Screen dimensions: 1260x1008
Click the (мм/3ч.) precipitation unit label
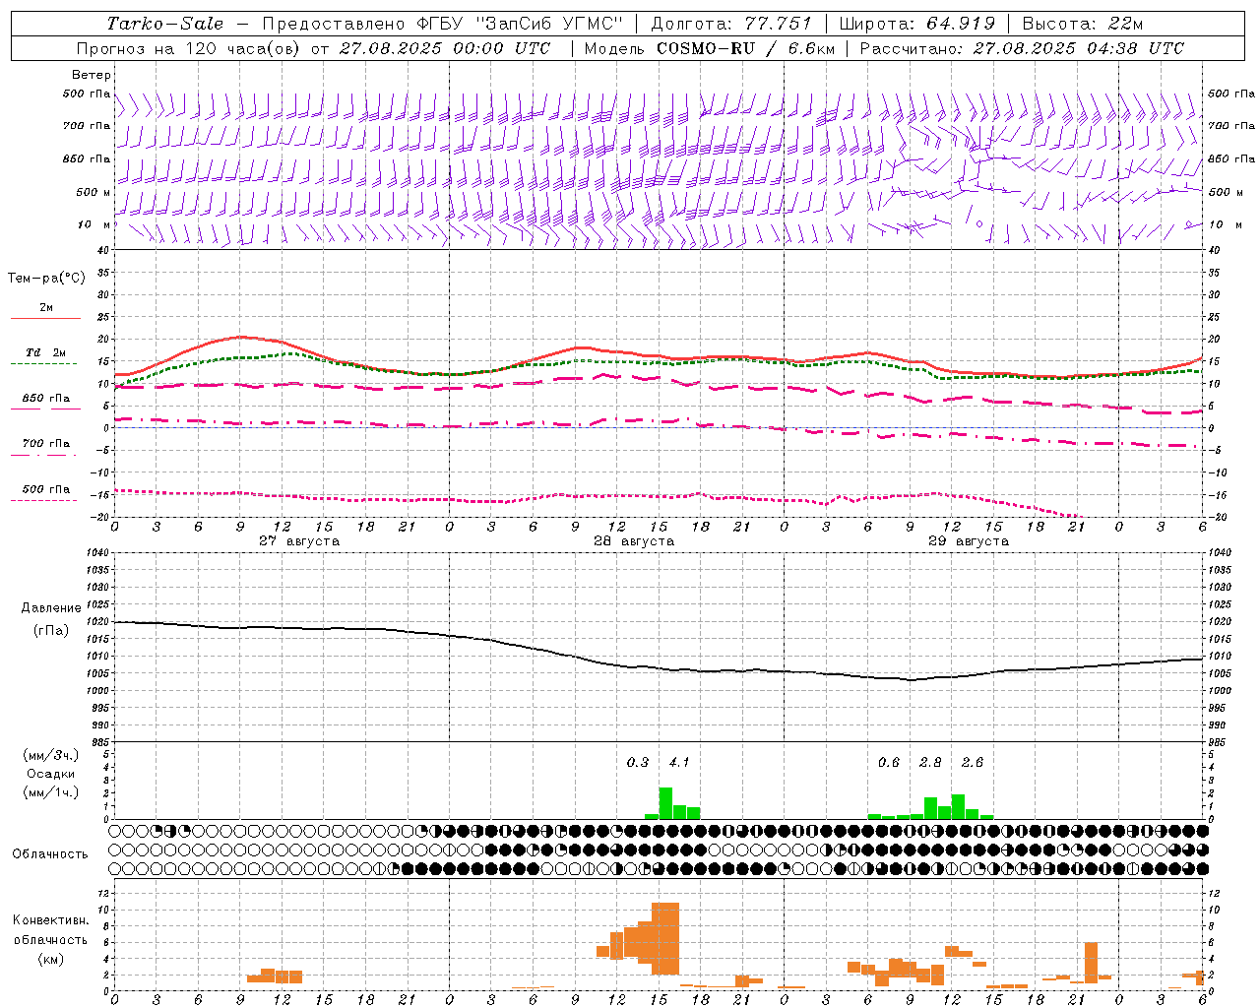50,756
